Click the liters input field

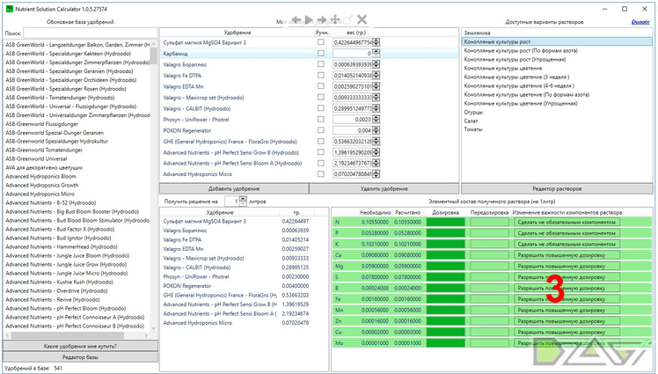[x=232, y=201]
